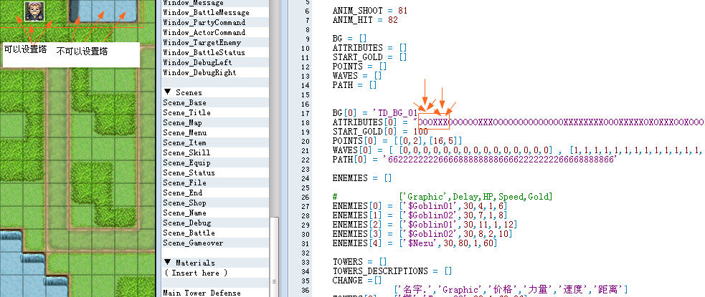The width and height of the screenshot is (705, 297).
Task: Open Scene_Gameover script
Action: 215,243
